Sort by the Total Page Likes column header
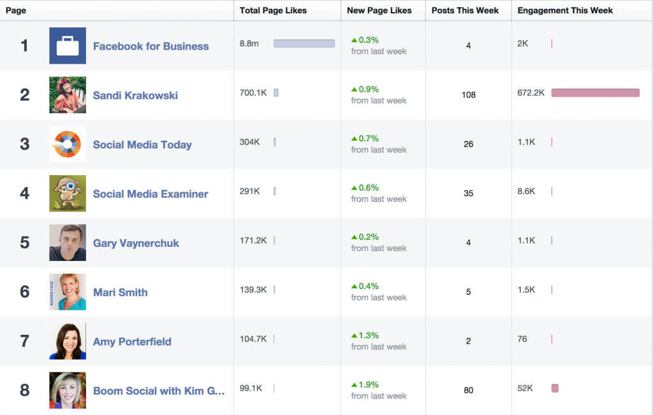The height and width of the screenshot is (415, 653). tap(272, 10)
